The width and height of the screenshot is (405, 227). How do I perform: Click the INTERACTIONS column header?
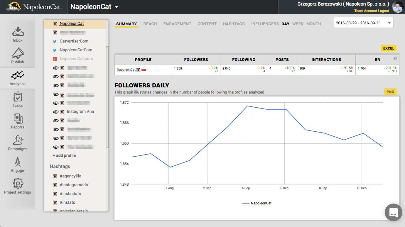click(x=326, y=60)
